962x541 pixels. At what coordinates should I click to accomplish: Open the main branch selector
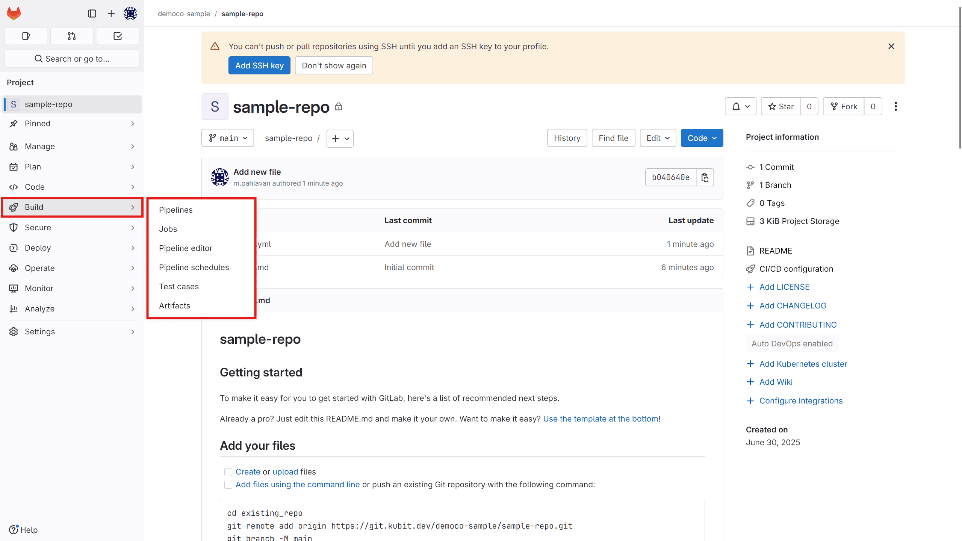click(228, 138)
